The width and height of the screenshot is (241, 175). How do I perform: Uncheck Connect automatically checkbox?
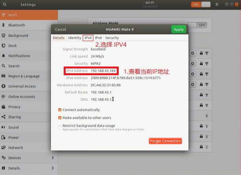[x=60, y=110]
